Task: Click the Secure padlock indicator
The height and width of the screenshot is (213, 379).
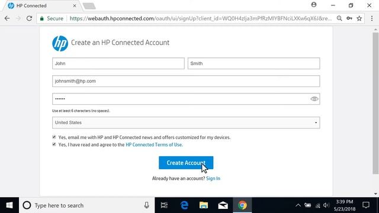Action: point(52,18)
